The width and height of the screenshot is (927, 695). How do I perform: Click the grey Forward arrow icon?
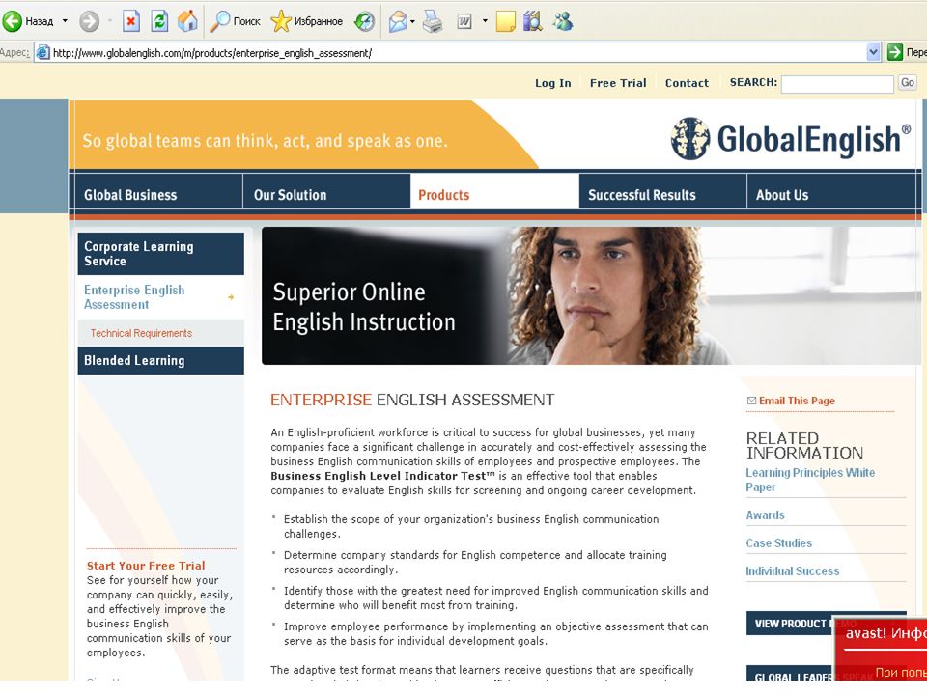pyautogui.click(x=89, y=22)
